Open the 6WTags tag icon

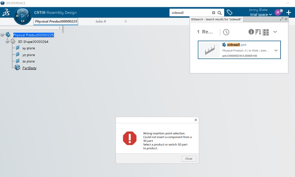coord(230,13)
